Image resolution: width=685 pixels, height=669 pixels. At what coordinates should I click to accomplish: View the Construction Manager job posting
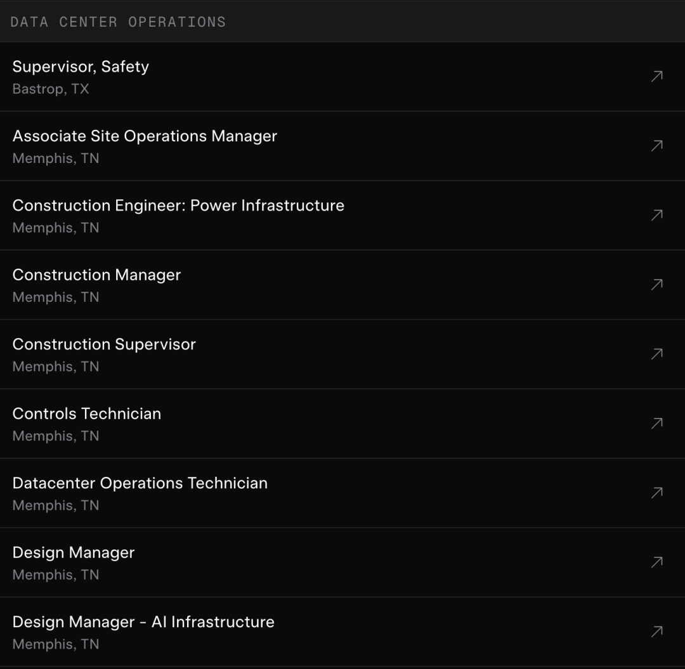click(96, 275)
